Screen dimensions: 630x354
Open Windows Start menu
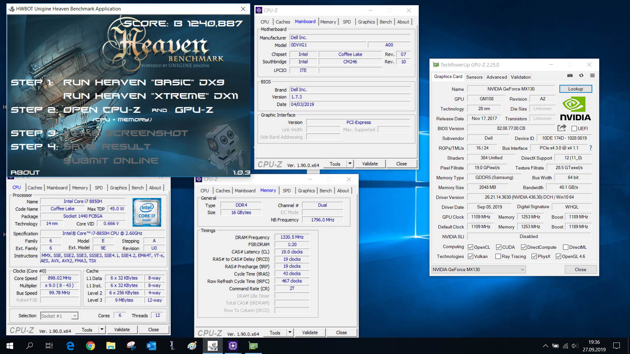10,346
